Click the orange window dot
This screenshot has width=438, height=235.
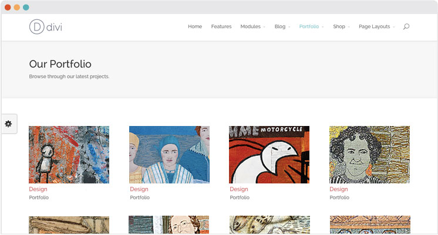point(17,7)
